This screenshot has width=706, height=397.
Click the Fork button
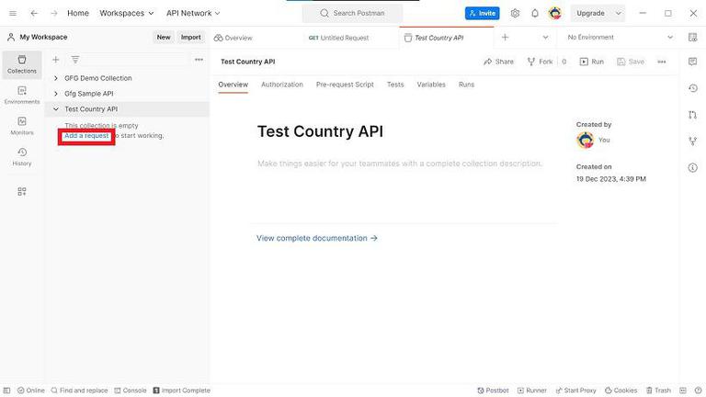(x=540, y=62)
